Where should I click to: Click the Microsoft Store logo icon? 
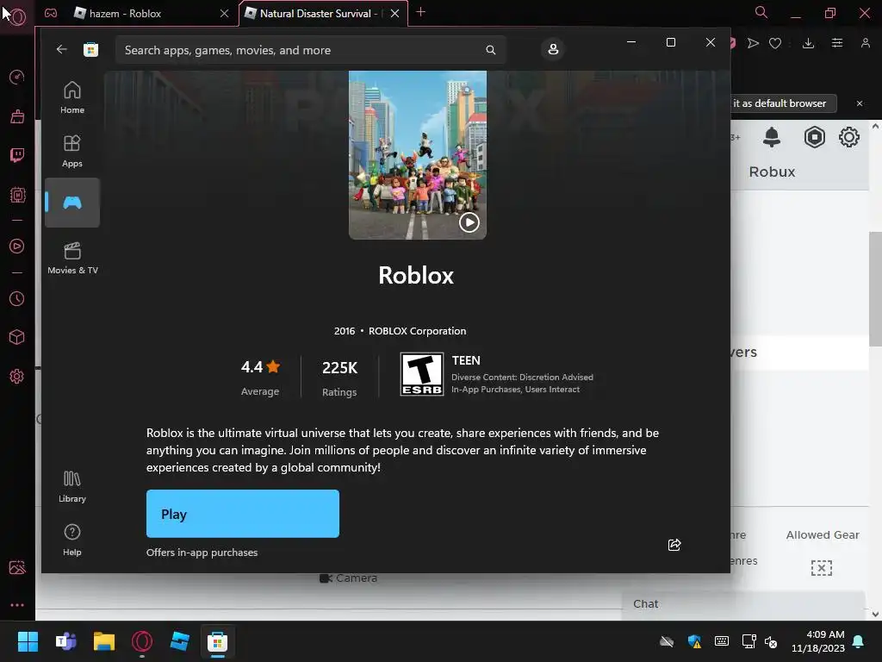point(90,49)
